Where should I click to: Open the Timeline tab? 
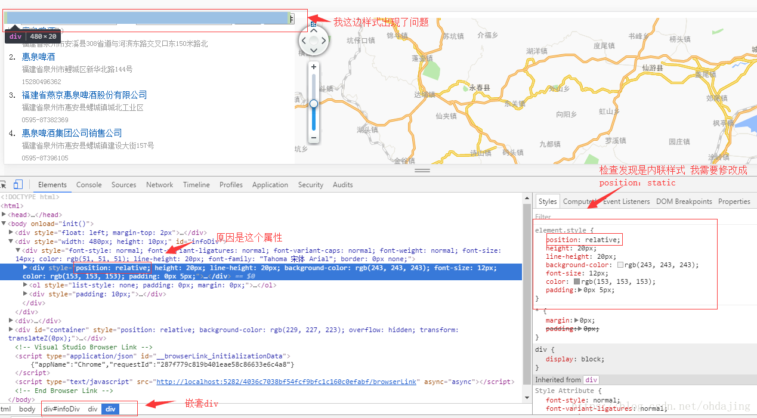[x=196, y=185]
